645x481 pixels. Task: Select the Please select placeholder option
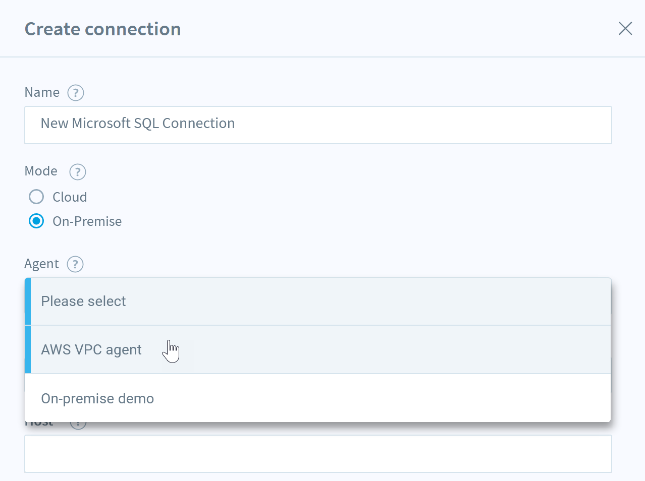(318, 302)
